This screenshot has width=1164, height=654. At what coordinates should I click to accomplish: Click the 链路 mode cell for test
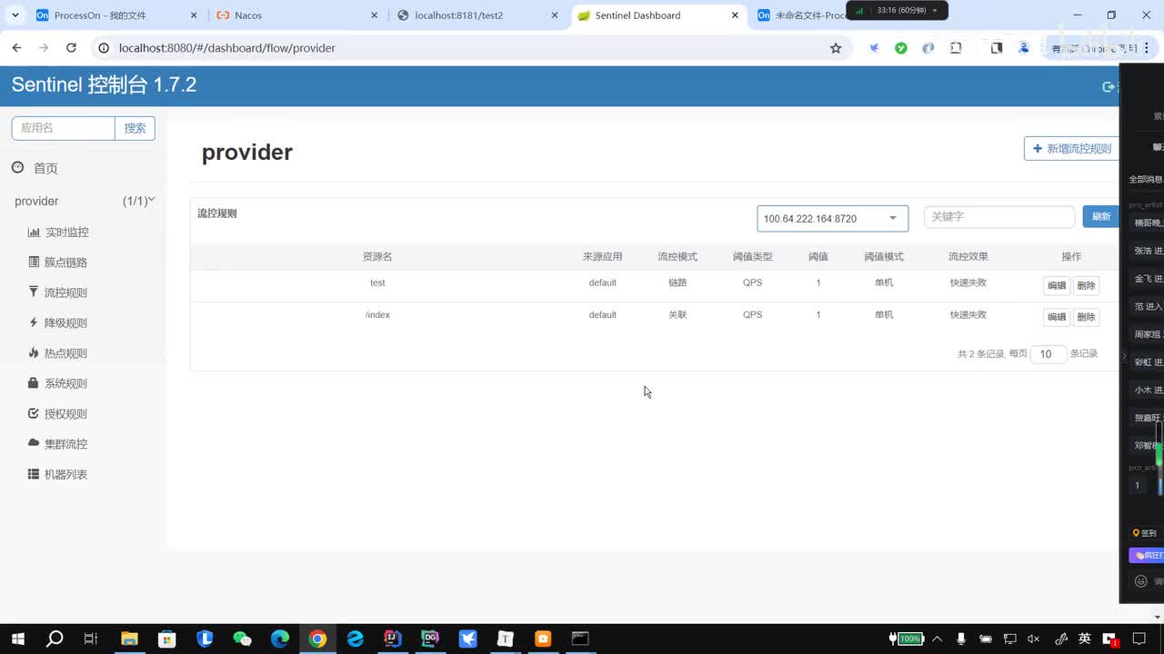click(x=677, y=283)
